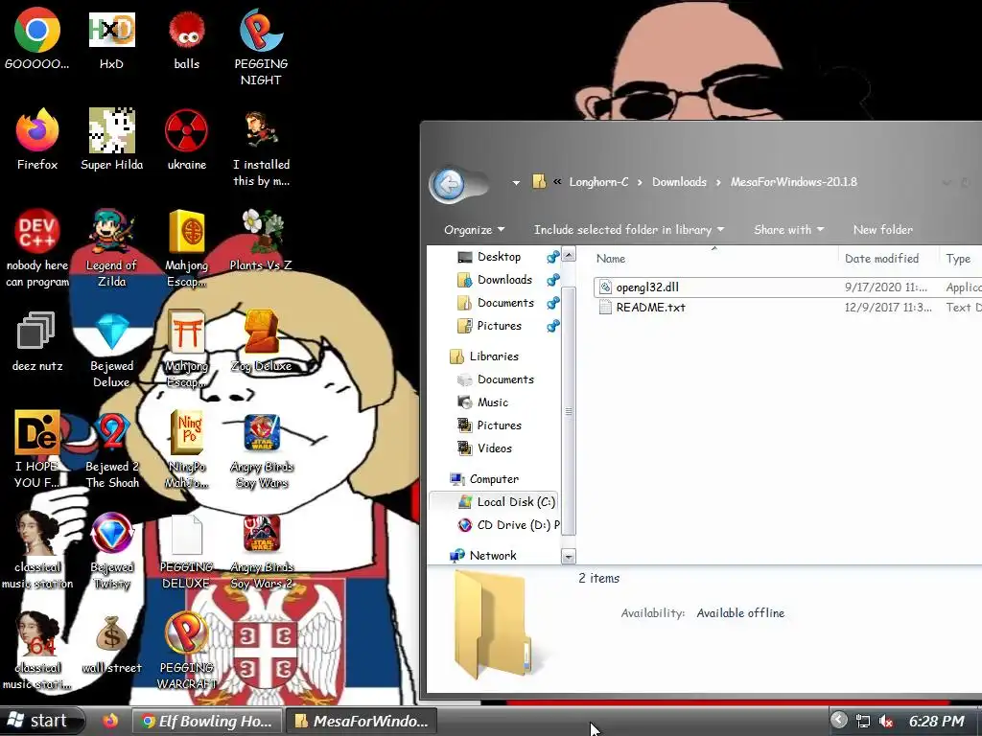Click navigation pane scrollbar down arrow

click(569, 557)
